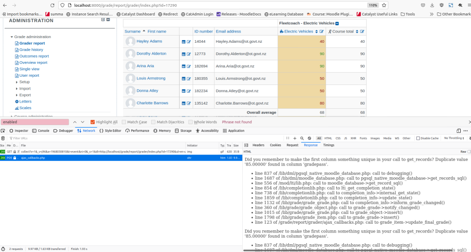471x252 pixels.
Task: Switch to the Style Editor tab
Action: point(110,131)
